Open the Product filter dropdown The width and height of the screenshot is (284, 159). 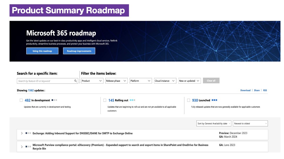click(x=92, y=81)
